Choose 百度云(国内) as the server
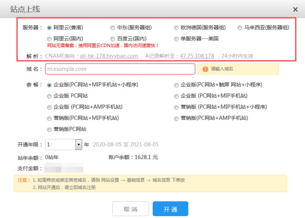The width and height of the screenshot is (305, 218). coord(112,39)
